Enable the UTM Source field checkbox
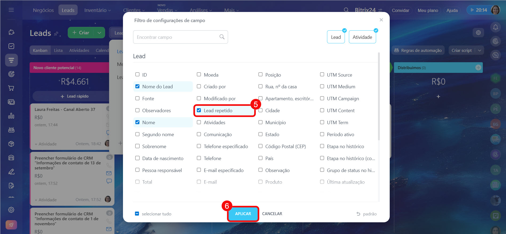This screenshot has height=234, width=506. pos(322,75)
